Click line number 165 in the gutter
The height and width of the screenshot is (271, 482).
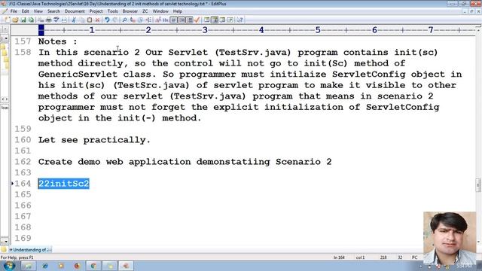pyautogui.click(x=23, y=194)
